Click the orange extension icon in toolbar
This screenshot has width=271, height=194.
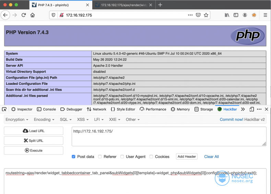tap(254, 15)
